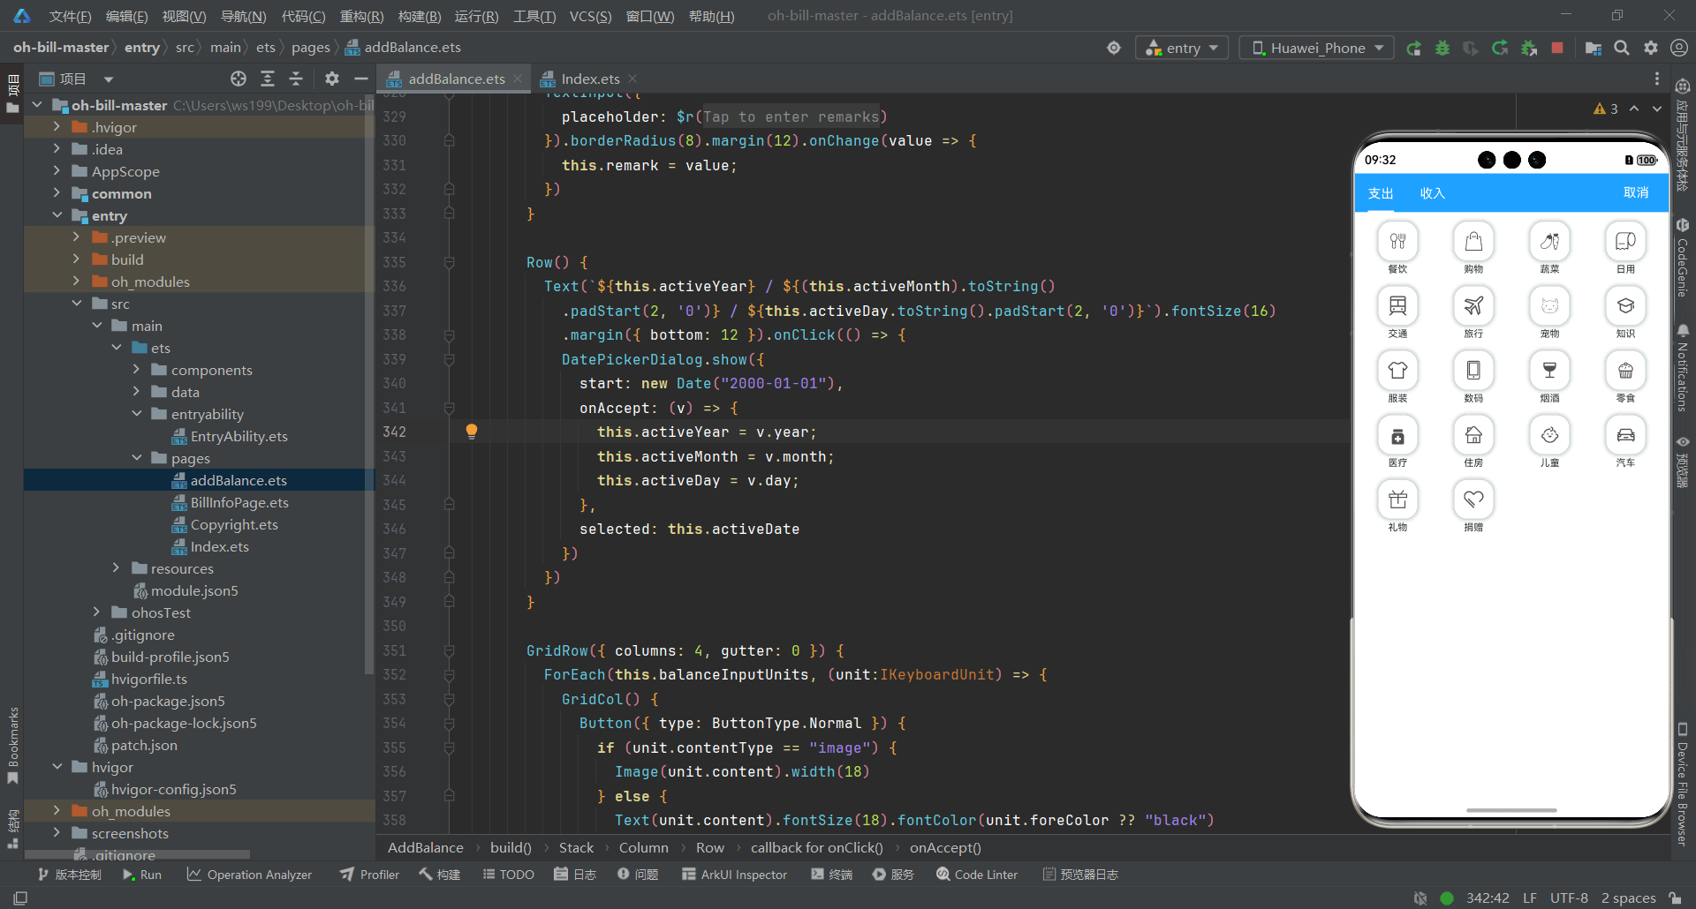Expand the .hvigor folder
Image resolution: width=1696 pixels, height=909 pixels.
point(57,127)
